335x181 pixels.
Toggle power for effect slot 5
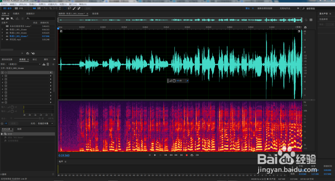6,86
